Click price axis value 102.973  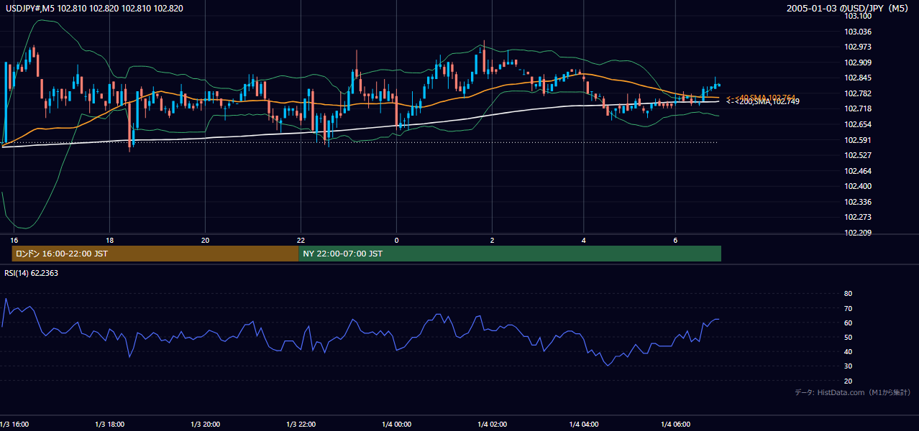pos(858,47)
